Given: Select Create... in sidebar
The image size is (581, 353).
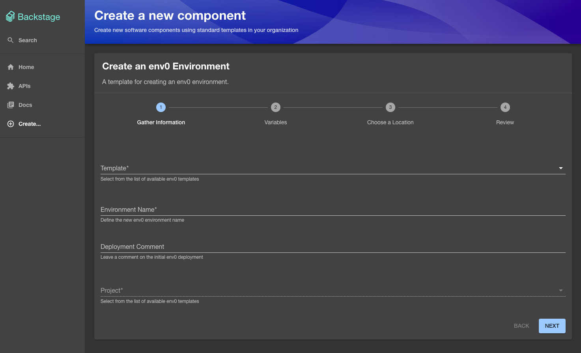Looking at the screenshot, I should [x=42, y=124].
